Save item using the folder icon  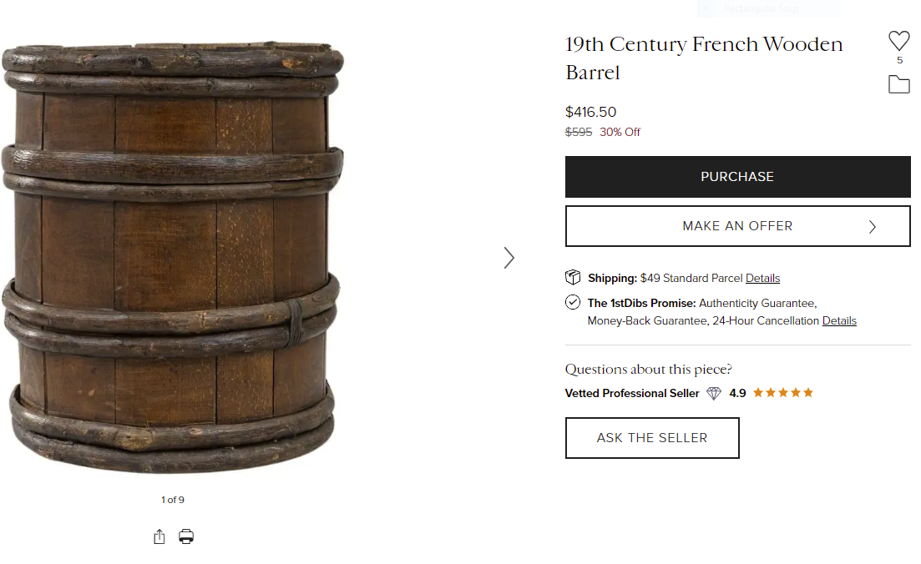tap(898, 84)
